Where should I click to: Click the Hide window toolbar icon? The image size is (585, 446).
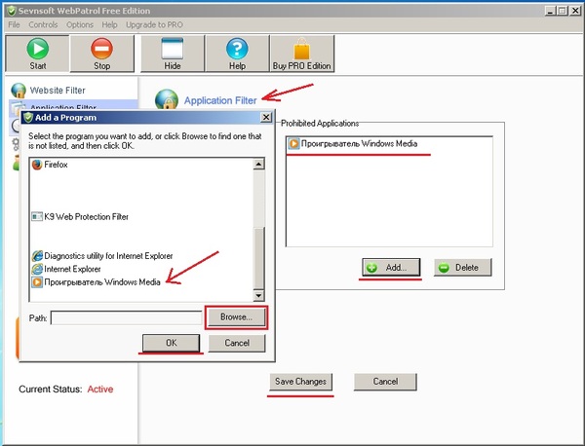pos(173,49)
